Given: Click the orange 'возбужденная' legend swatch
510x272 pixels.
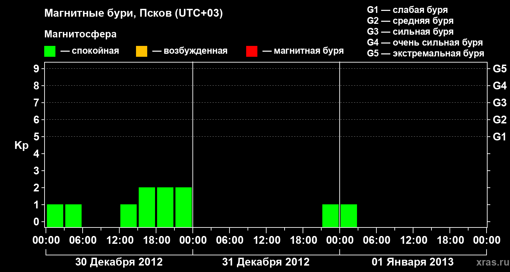Looking at the screenshot, I should [x=141, y=51].
